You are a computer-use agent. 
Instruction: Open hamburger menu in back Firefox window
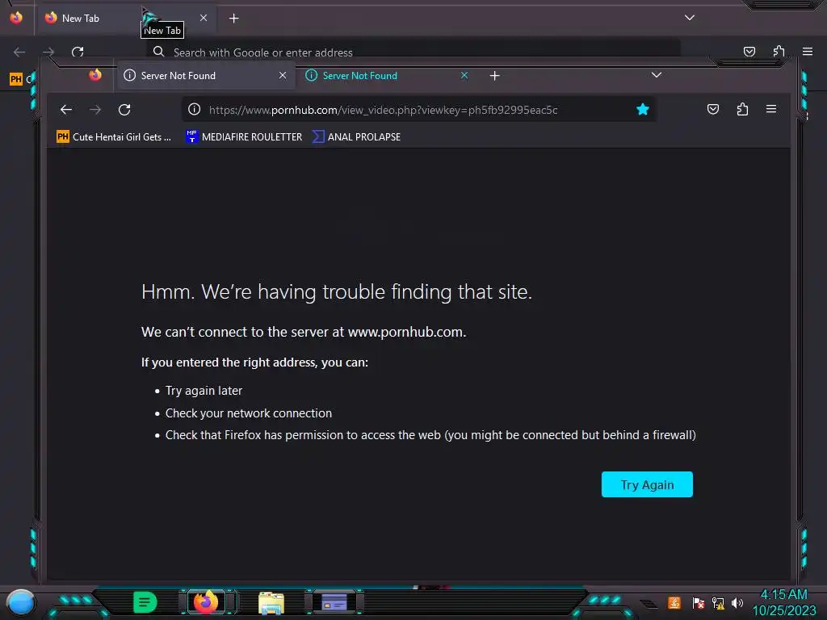point(808,51)
